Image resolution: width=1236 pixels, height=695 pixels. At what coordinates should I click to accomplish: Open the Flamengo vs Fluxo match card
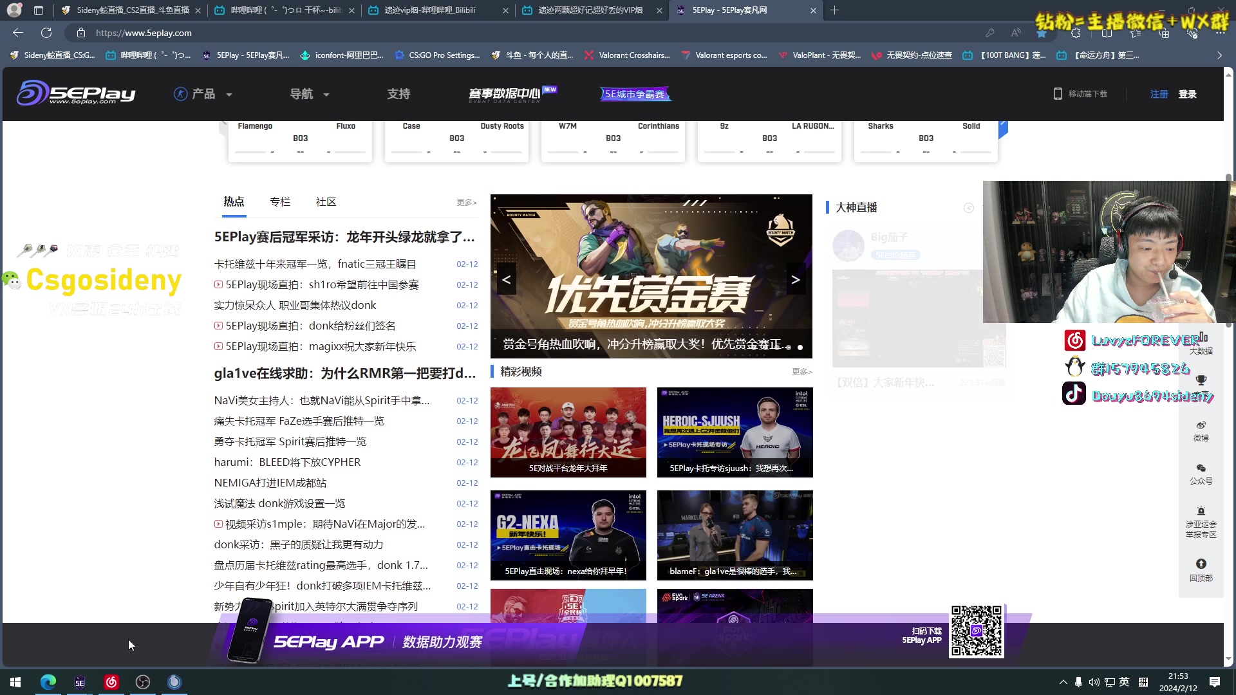[x=301, y=140]
